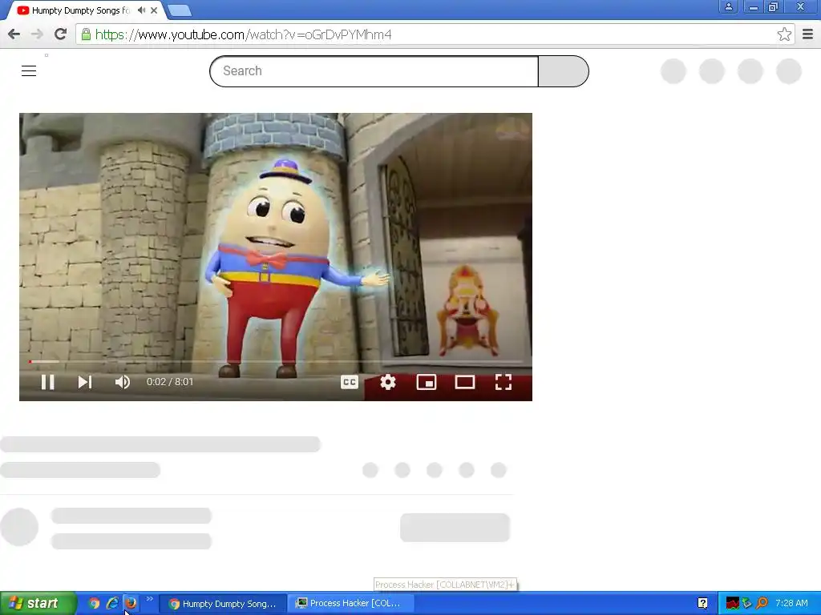Go back in browser history
The height and width of the screenshot is (615, 821).
[14, 34]
